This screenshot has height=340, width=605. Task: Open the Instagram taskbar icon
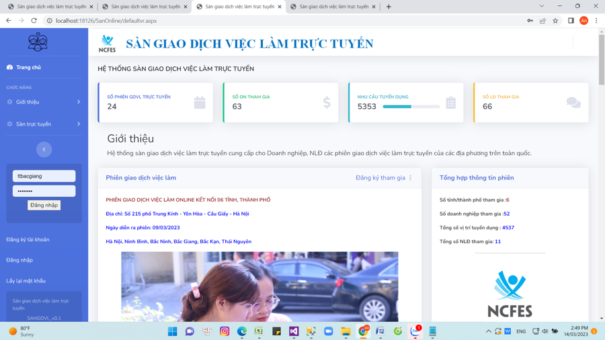coord(224,331)
